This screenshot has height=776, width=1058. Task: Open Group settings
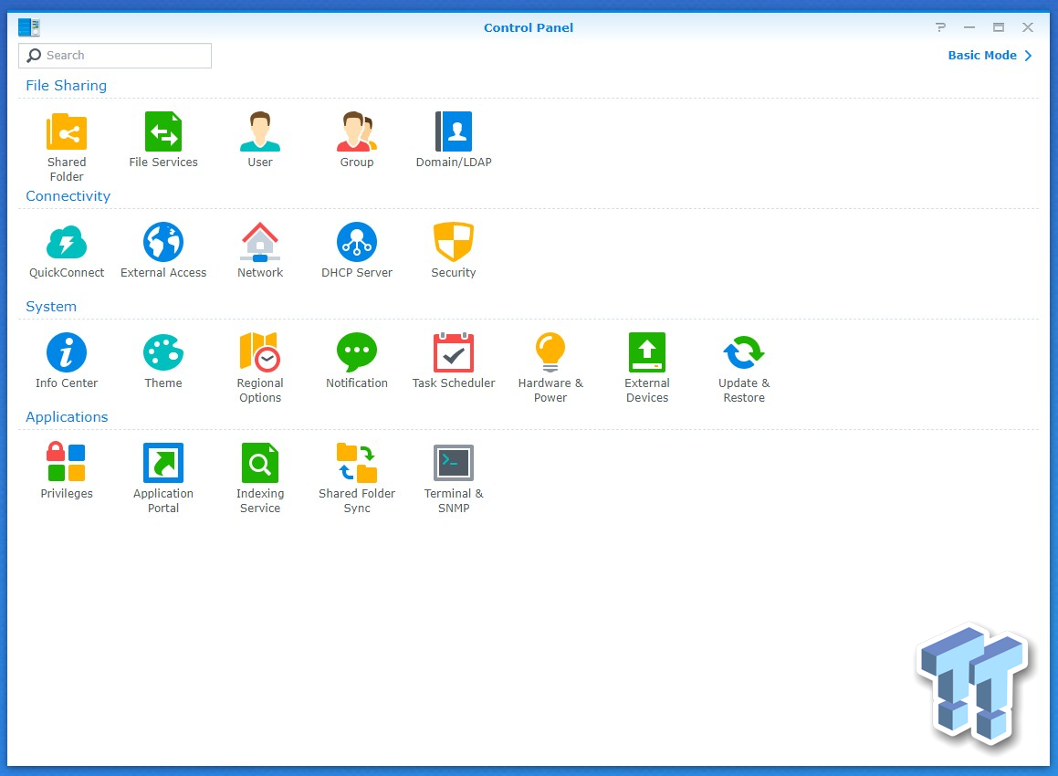[357, 132]
